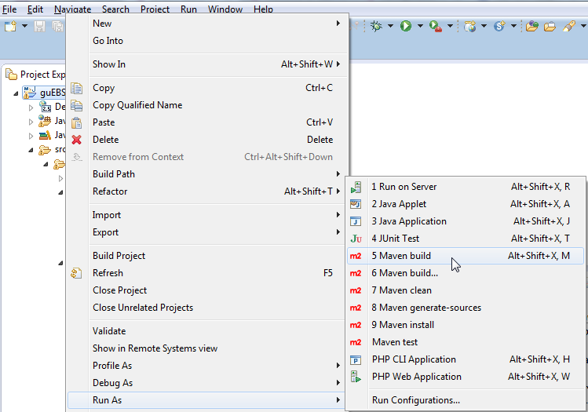
Task: Open the Search menu
Action: tap(115, 9)
